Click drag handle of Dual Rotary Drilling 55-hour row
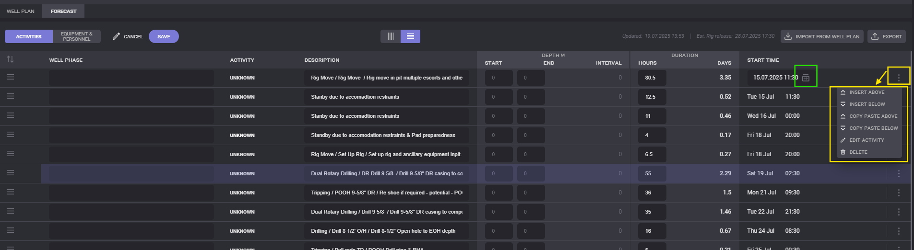The image size is (914, 250). click(10, 173)
